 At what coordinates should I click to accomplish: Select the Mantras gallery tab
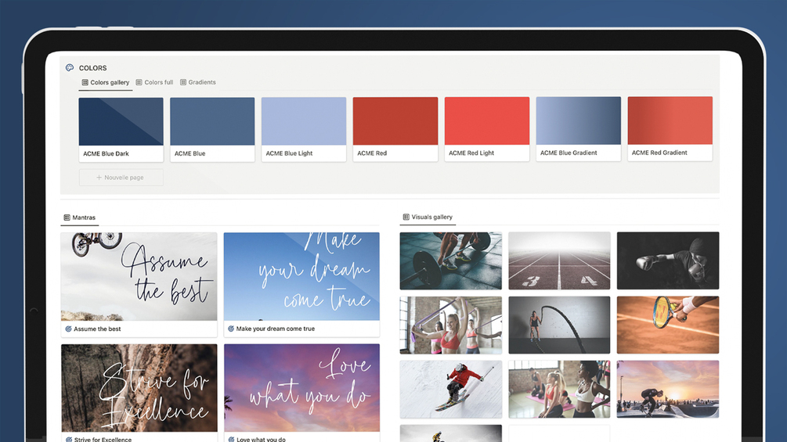[x=79, y=217]
